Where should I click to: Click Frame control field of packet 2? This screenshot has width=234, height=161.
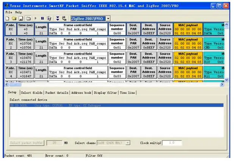tap(78, 43)
